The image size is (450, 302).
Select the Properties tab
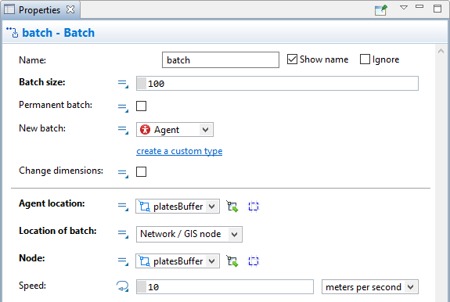(40, 10)
